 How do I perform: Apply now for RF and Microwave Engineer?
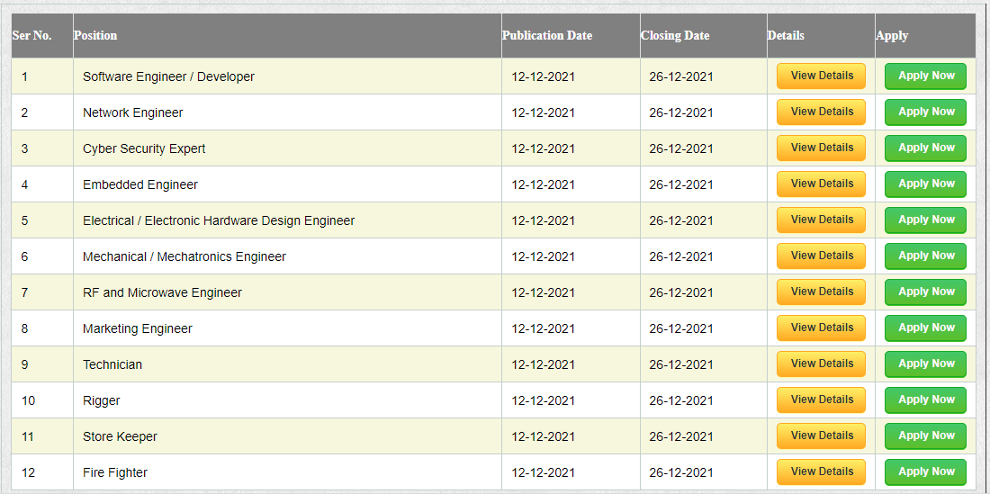click(925, 292)
